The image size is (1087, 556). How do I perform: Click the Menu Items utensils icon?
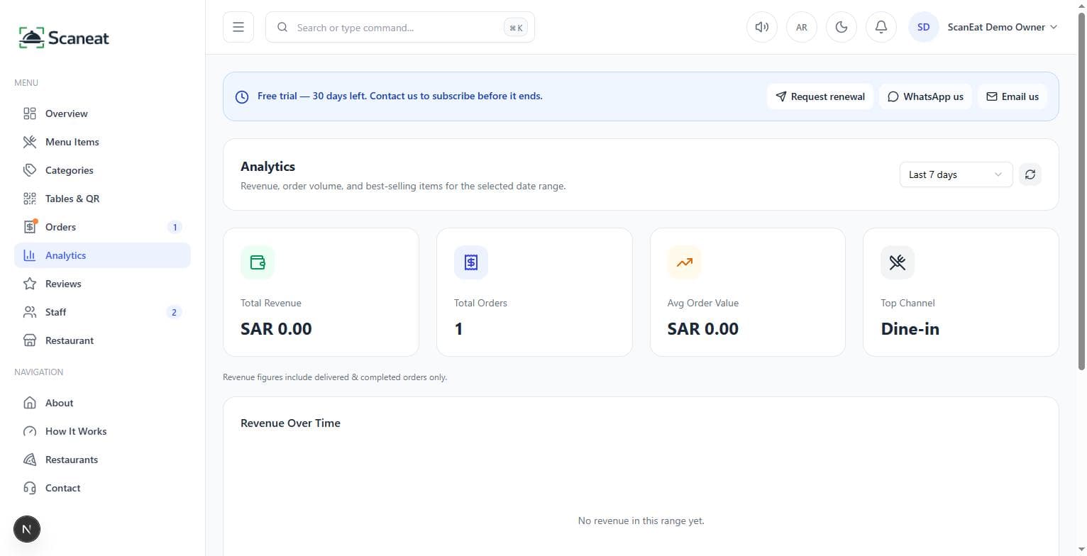point(30,142)
